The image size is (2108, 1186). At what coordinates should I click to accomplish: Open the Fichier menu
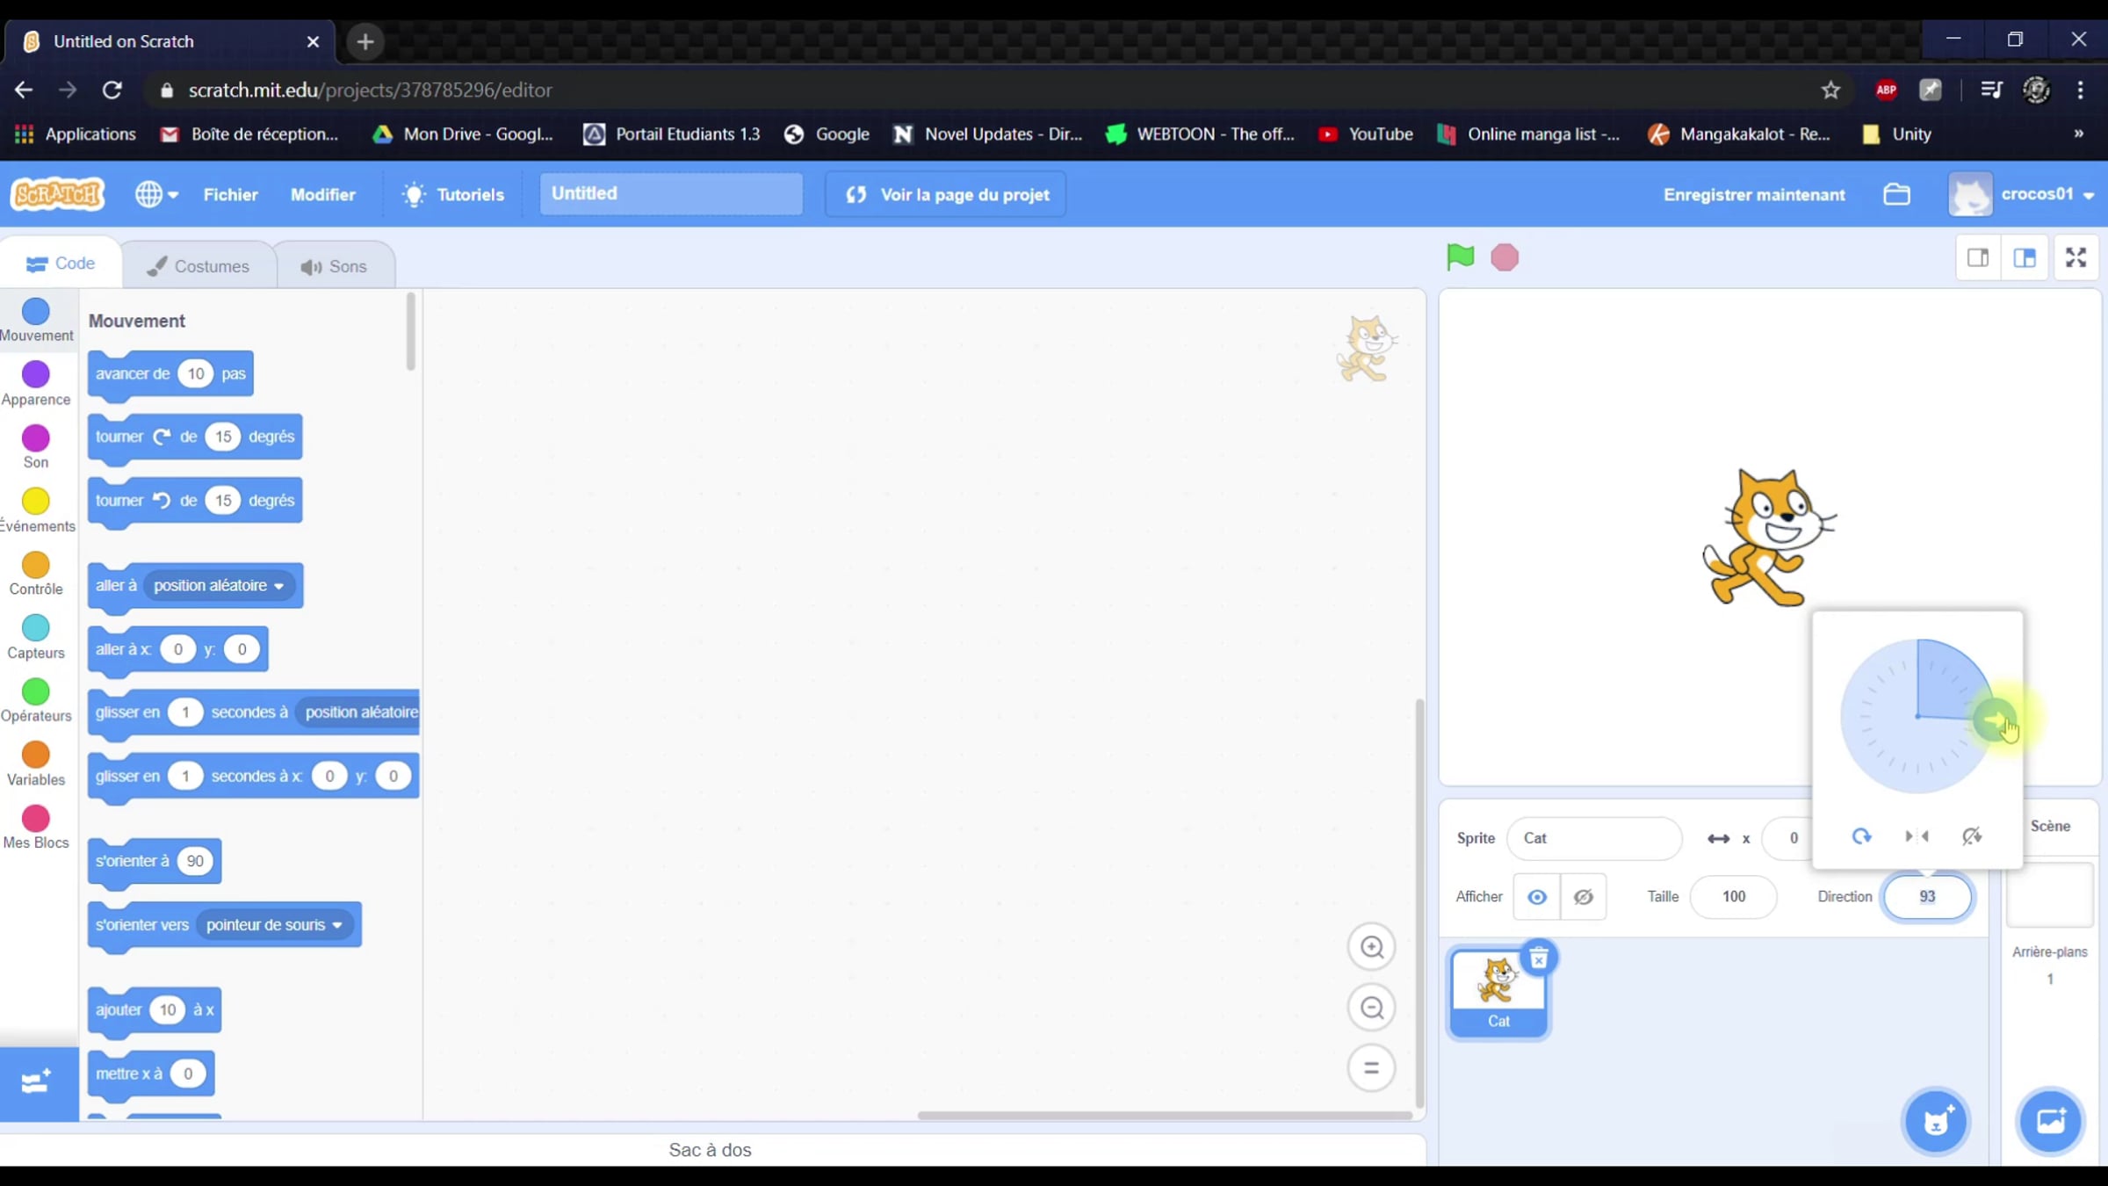point(230,194)
